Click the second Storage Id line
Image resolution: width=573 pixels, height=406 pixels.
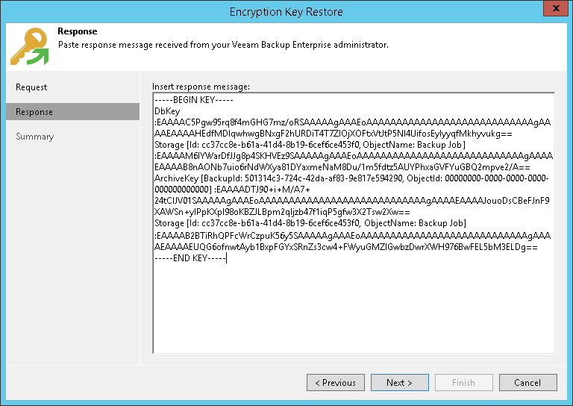pos(310,224)
